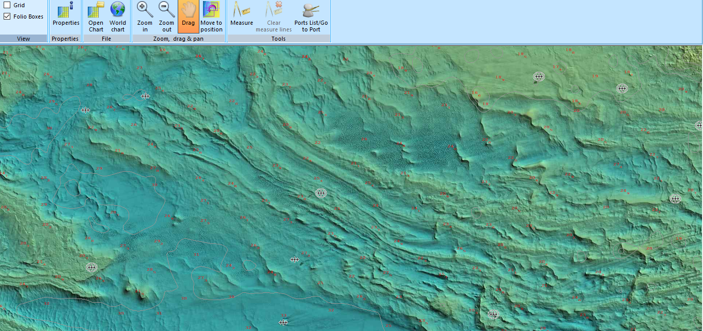Select the wreck symbol in the chart center
Image resolution: width=703 pixels, height=331 pixels.
pyautogui.click(x=321, y=193)
